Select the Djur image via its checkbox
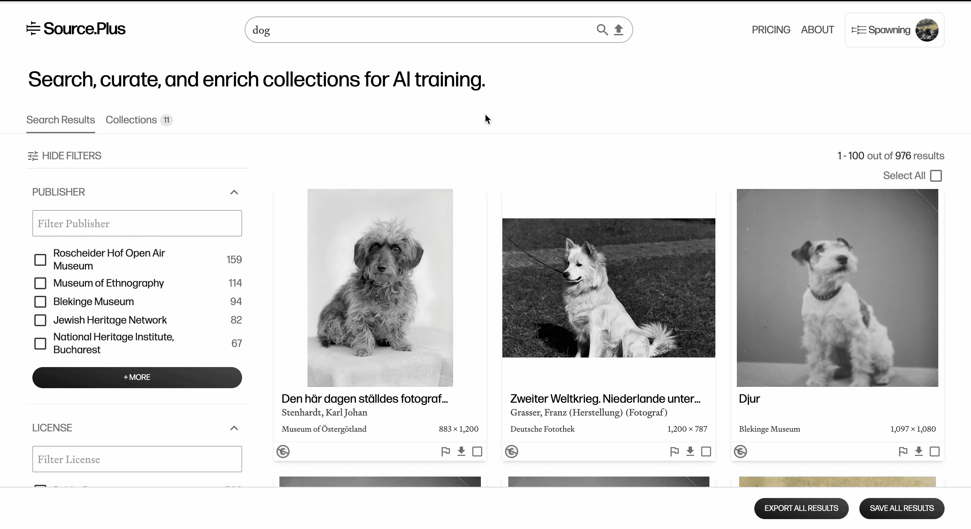Image resolution: width=971 pixels, height=529 pixels. click(934, 451)
